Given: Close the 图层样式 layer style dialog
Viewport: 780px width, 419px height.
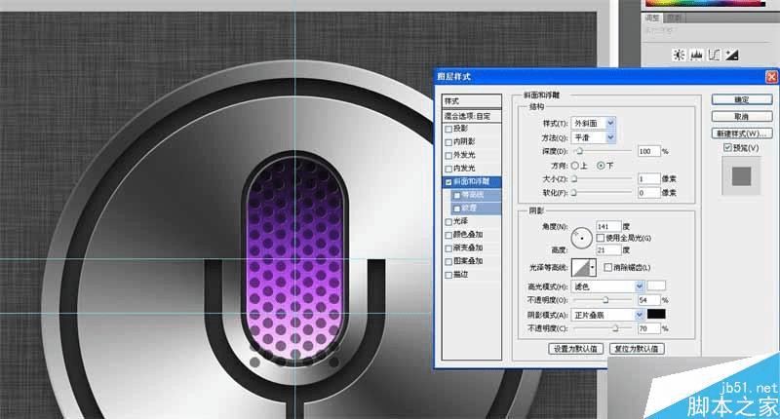Looking at the screenshot, I should [x=771, y=77].
